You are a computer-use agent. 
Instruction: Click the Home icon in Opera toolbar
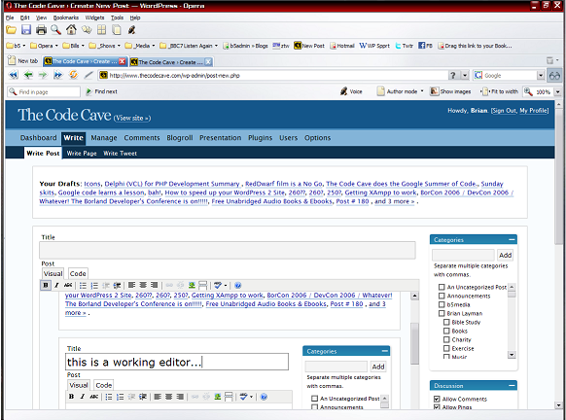[71, 29]
